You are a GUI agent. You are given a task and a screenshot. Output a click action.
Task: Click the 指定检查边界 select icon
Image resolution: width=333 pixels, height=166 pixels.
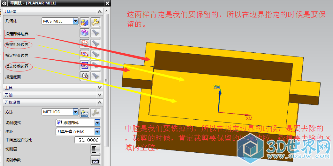click(x=85, y=55)
